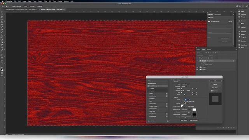Toggle Use Global Light checkbox

click(x=186, y=101)
